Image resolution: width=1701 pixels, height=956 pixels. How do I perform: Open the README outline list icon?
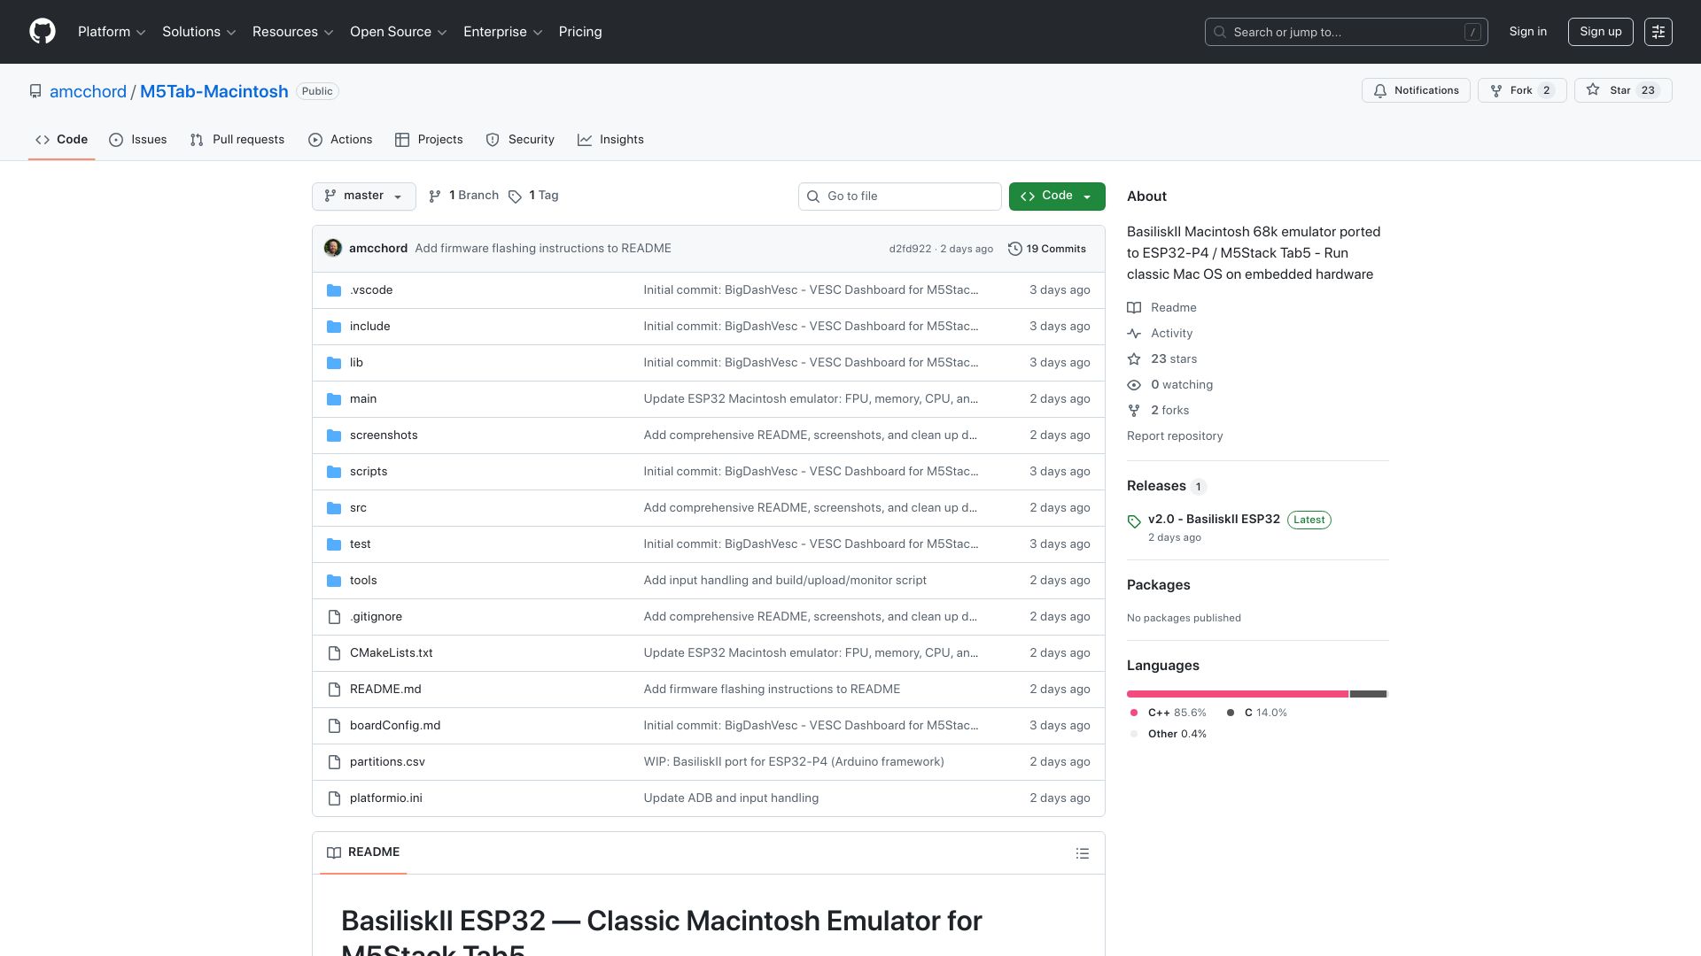1083,853
